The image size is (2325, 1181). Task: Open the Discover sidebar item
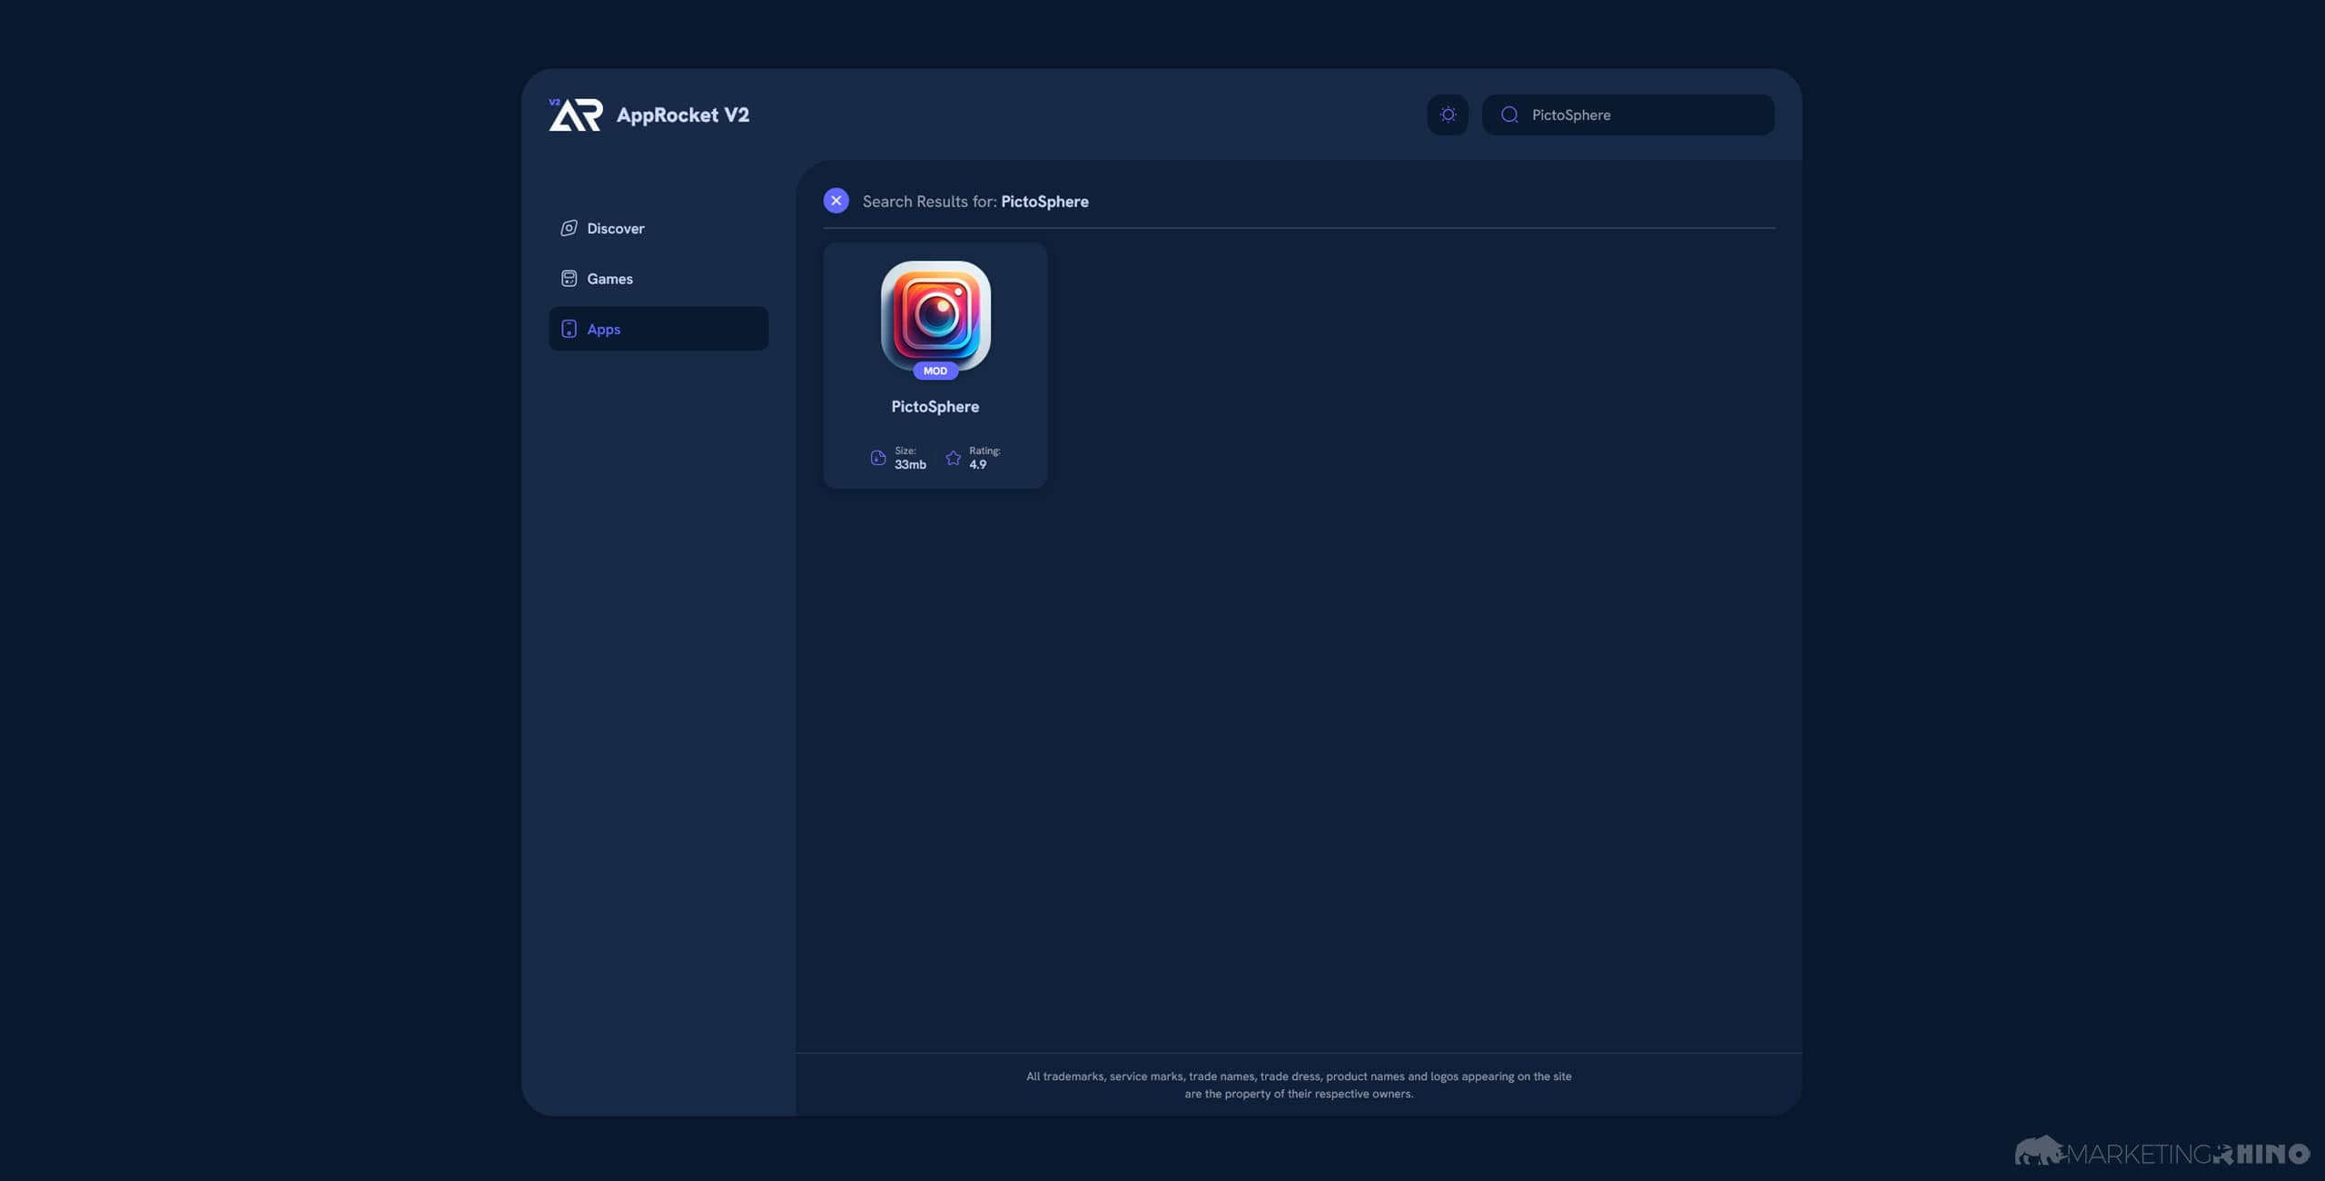pyautogui.click(x=615, y=228)
